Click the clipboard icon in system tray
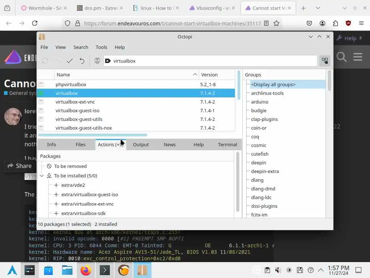The width and height of the screenshot is (370, 278). [x=267, y=270]
